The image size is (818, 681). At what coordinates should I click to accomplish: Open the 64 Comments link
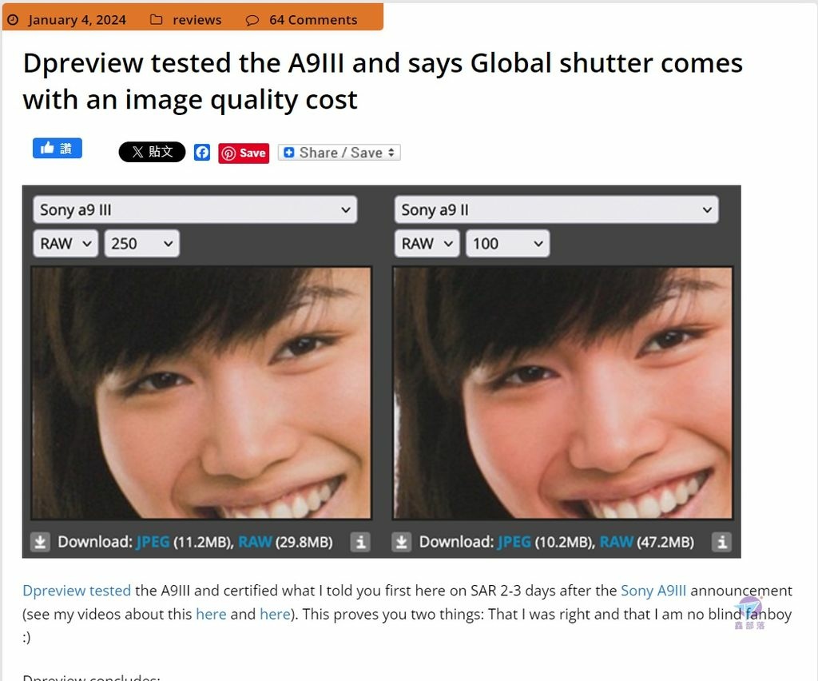[x=313, y=20]
